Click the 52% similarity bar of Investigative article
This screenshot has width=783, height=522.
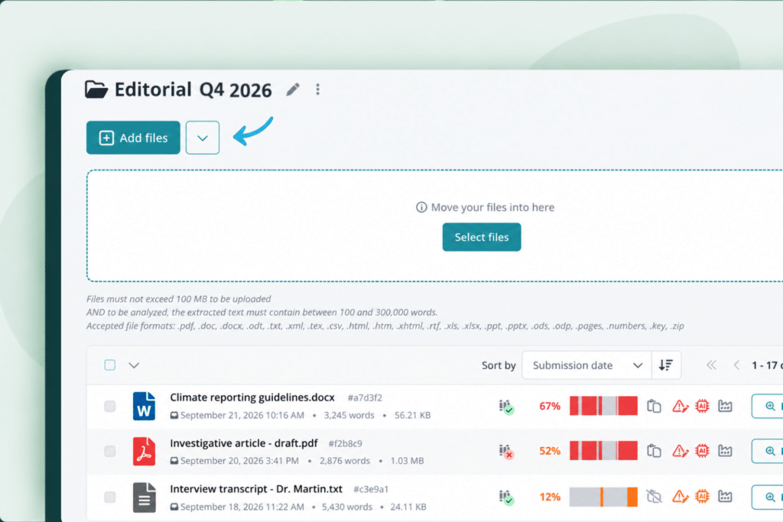603,451
